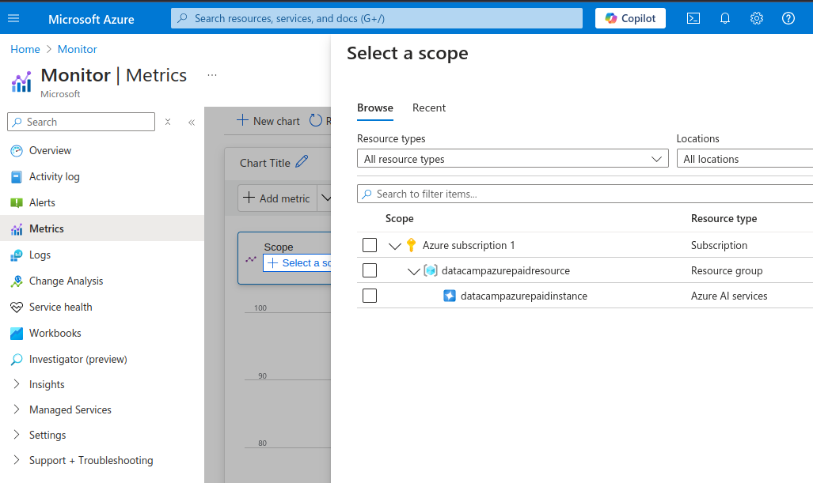Screen dimensions: 813x483
Task: Collapse the datacampazurepaidresource tree node
Action: click(x=414, y=271)
